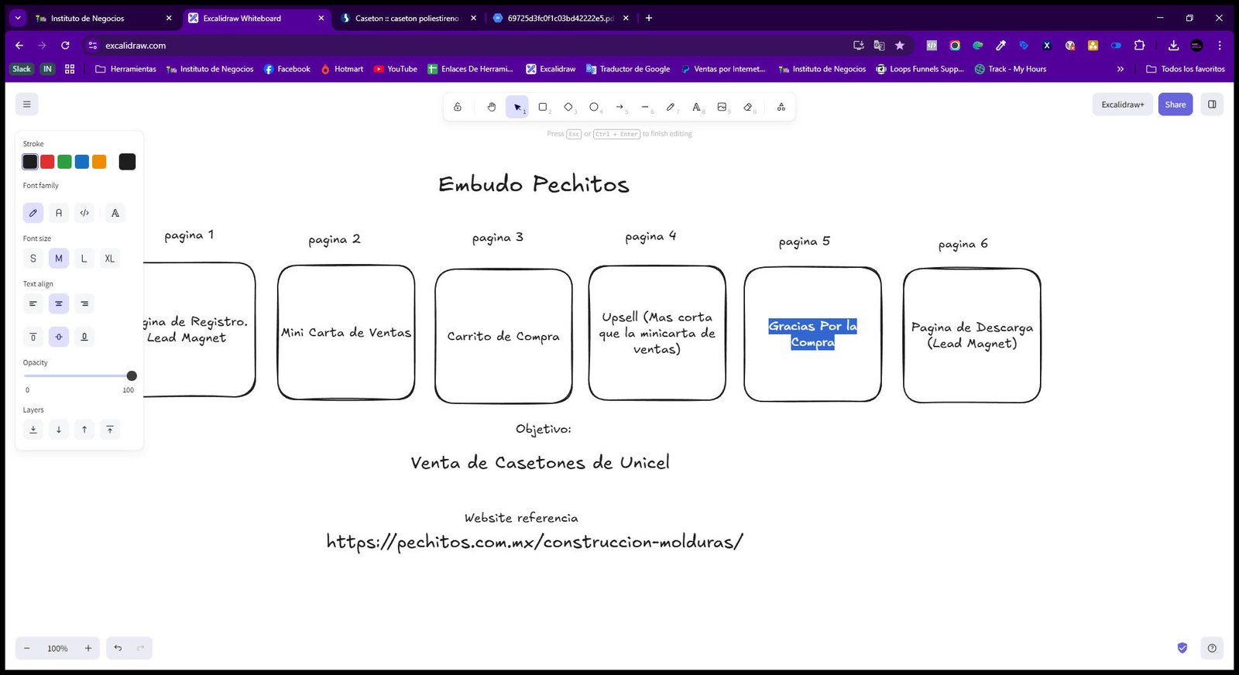Choose hand-drawn font family
The image size is (1239, 675).
coord(33,213)
